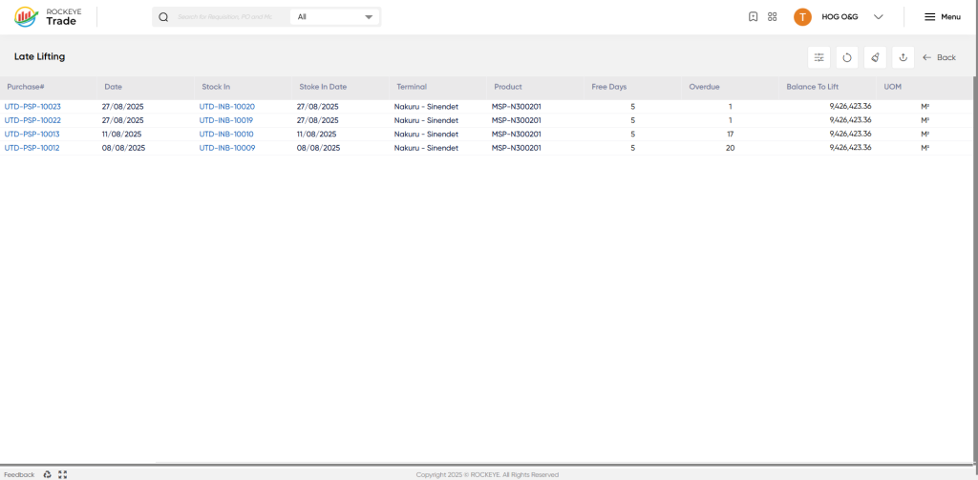Viewport: 978px width, 480px height.
Task: Open stock in UTD-INB-10010
Action: point(226,134)
